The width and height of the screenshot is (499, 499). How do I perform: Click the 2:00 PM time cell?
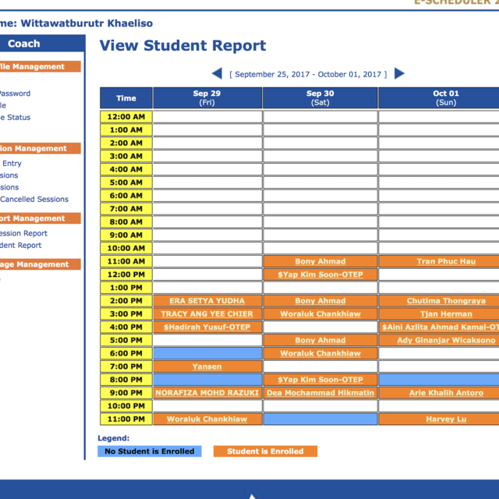point(126,301)
